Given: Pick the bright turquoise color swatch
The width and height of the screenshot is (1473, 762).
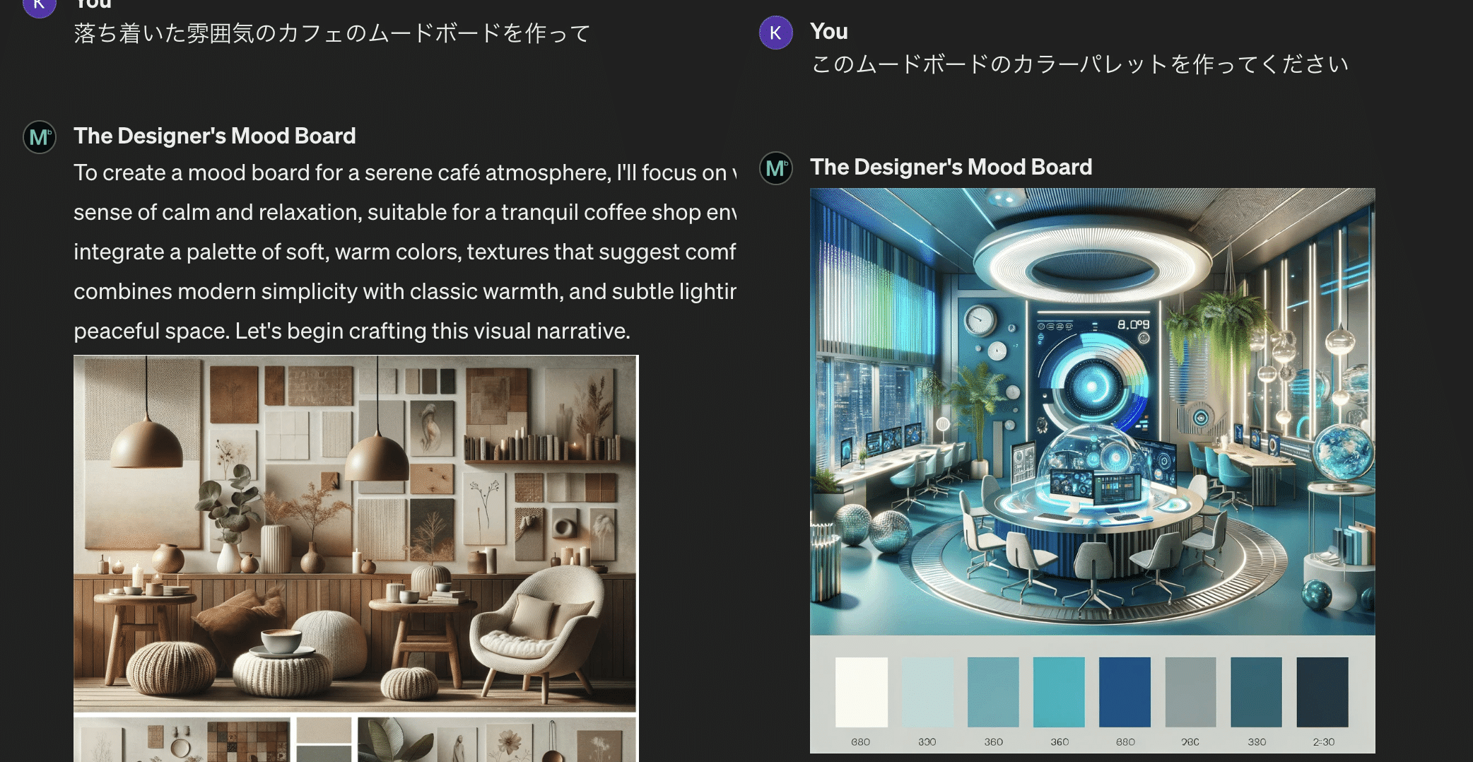Looking at the screenshot, I should point(1059,692).
